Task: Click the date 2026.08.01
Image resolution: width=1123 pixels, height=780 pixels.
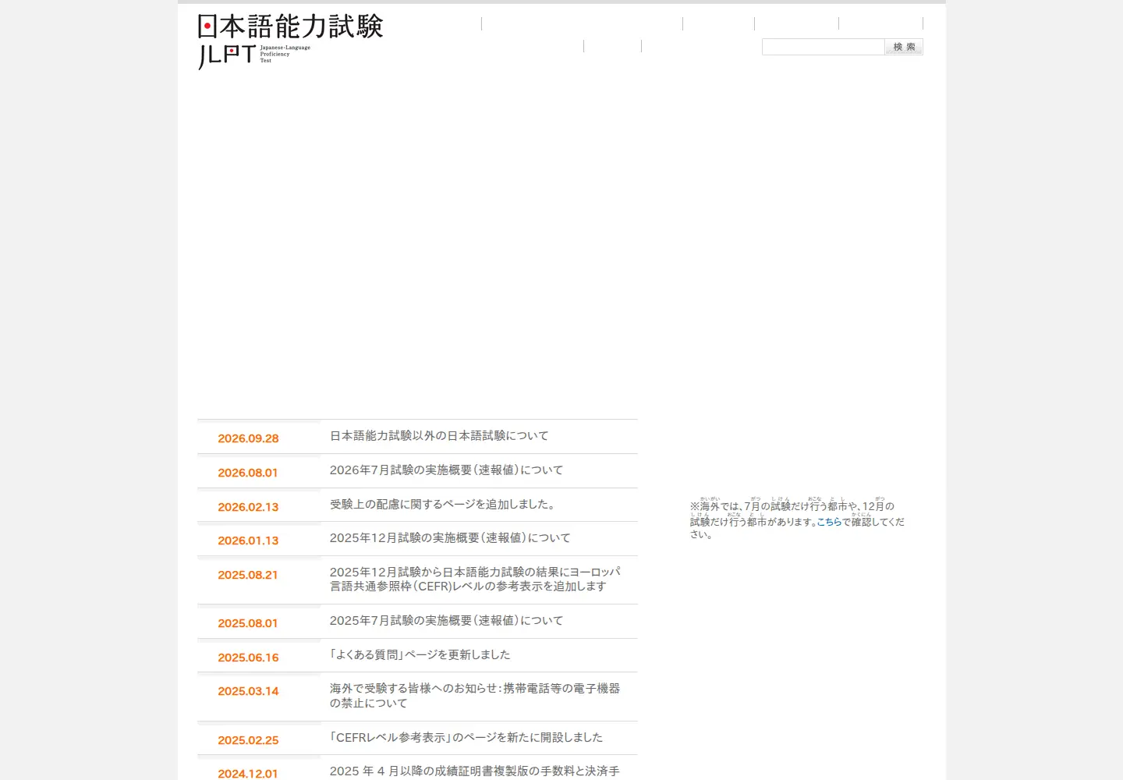Action: pyautogui.click(x=248, y=473)
